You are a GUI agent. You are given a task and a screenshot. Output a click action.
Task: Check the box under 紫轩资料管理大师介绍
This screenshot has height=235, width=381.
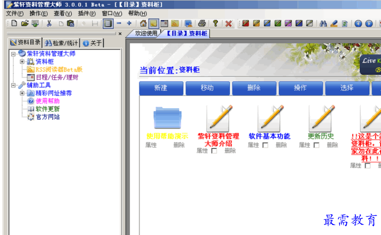[214, 151]
